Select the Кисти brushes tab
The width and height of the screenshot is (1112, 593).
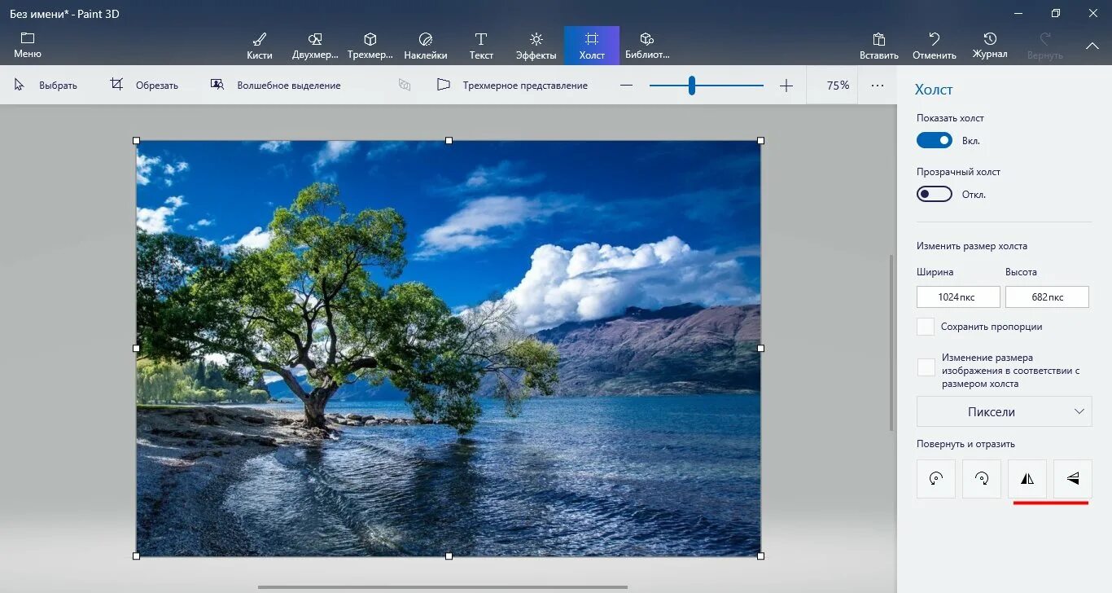click(259, 46)
